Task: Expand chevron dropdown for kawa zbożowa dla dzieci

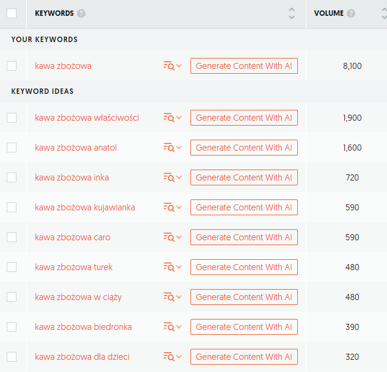Action: pyautogui.click(x=179, y=357)
